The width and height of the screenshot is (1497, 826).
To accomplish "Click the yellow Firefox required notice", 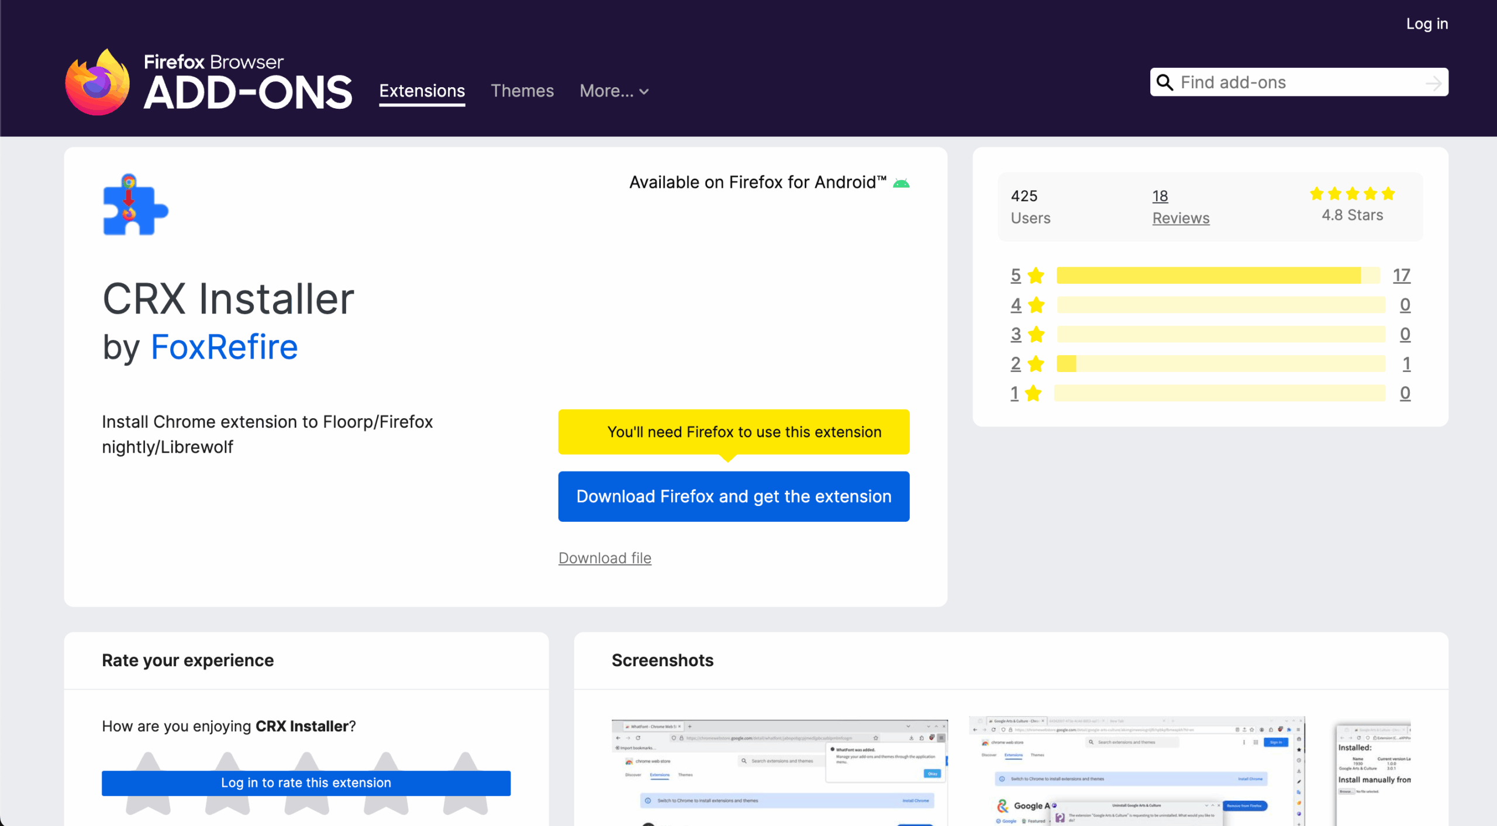I will tap(734, 432).
